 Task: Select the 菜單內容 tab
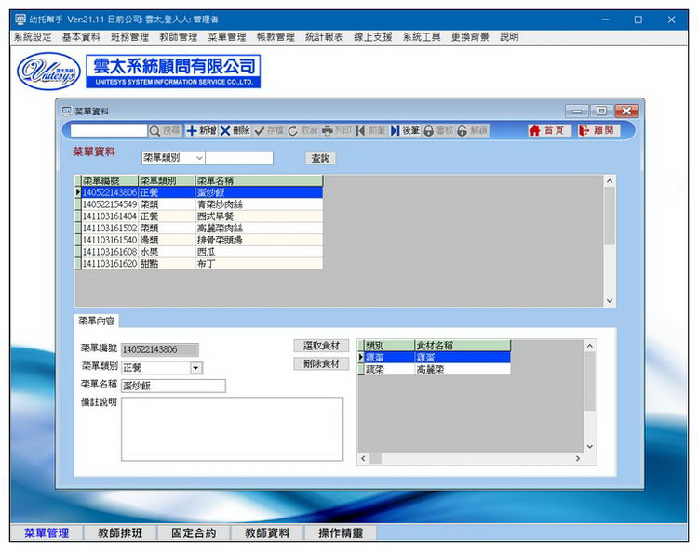pos(97,321)
